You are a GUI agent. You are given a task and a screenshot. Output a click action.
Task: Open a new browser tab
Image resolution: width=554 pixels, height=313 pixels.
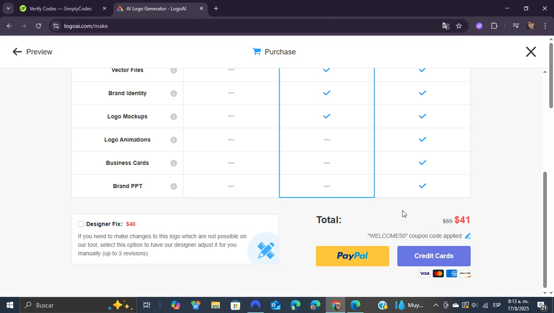[x=216, y=8]
